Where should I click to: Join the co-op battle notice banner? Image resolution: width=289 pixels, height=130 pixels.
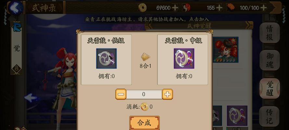click(147, 19)
